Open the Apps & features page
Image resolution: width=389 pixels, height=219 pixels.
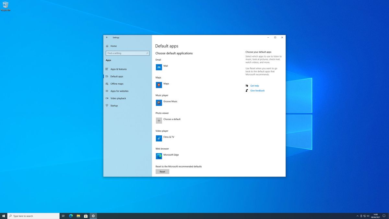pyautogui.click(x=118, y=69)
